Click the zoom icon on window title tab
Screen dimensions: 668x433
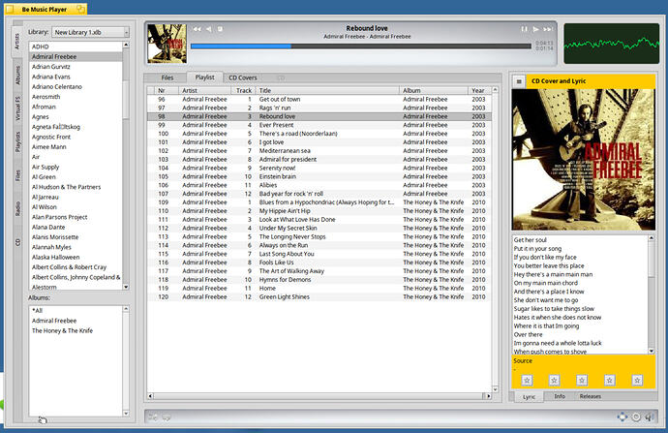coord(81,9)
